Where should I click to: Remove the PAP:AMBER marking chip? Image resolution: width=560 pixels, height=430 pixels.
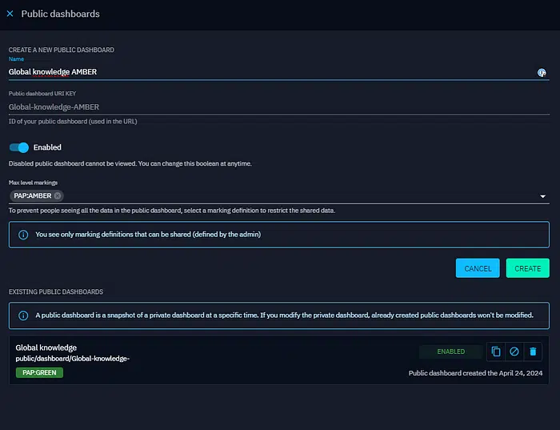click(58, 196)
